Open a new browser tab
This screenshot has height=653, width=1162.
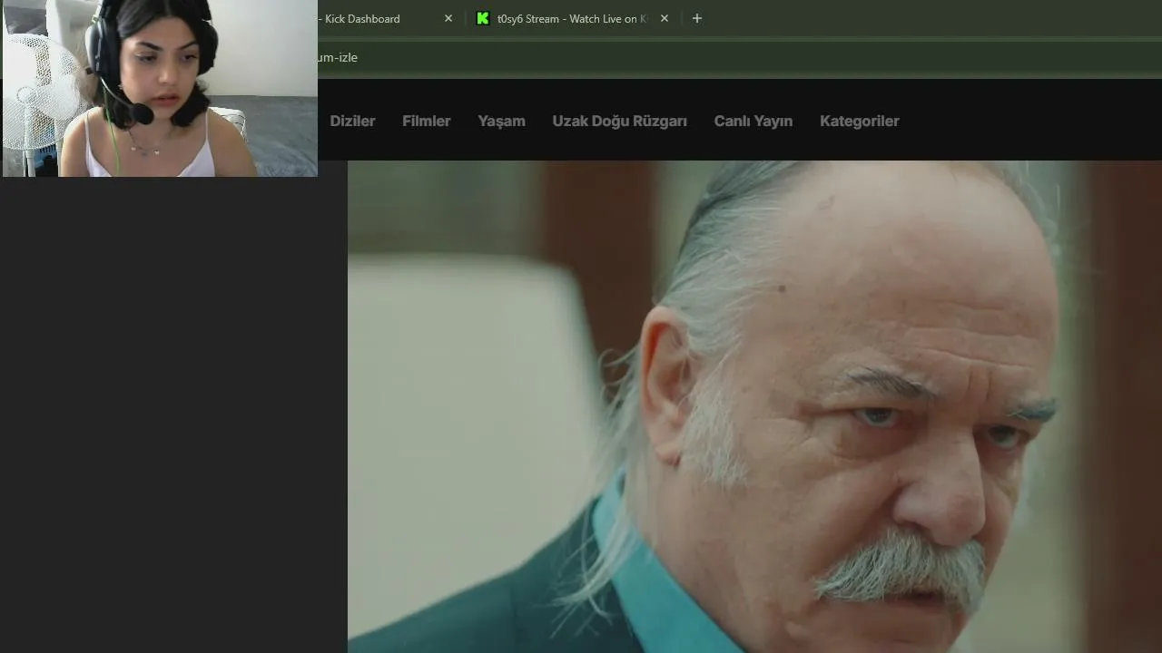pyautogui.click(x=697, y=18)
